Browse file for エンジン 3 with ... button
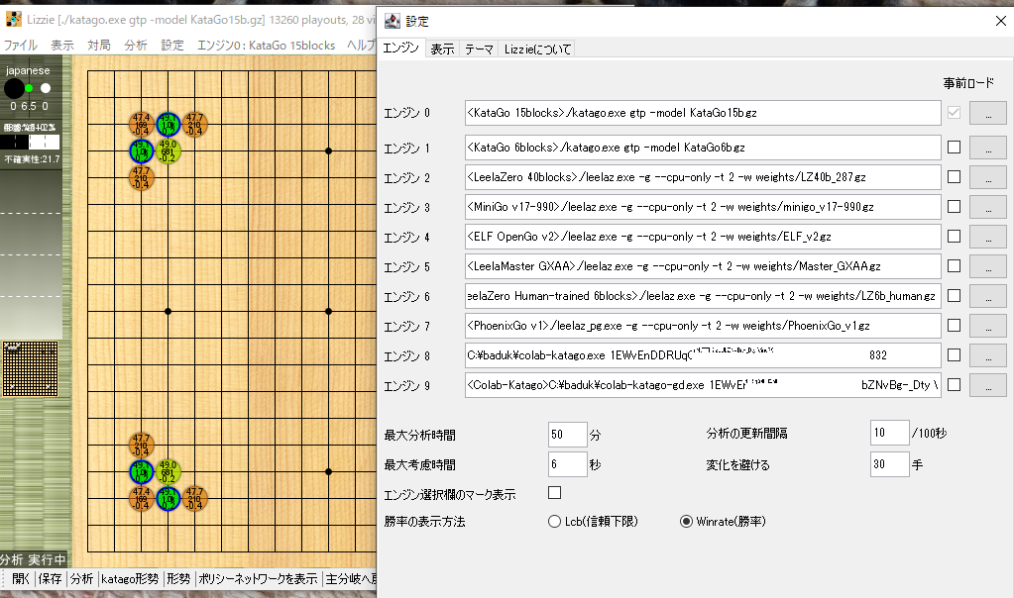Viewport: 1014px width, 598px height. (987, 207)
